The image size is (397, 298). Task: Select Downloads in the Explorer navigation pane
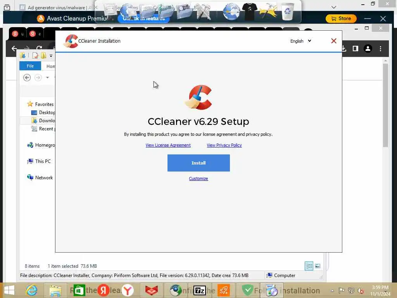43,121
